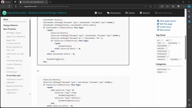Click the browser back arrow
Viewport: 192px width, 108px height.
click(x=3, y=6)
